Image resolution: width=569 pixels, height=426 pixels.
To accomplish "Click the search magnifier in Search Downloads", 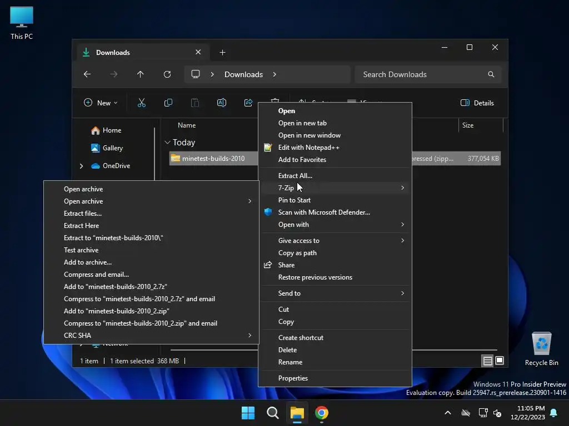I will [x=491, y=74].
